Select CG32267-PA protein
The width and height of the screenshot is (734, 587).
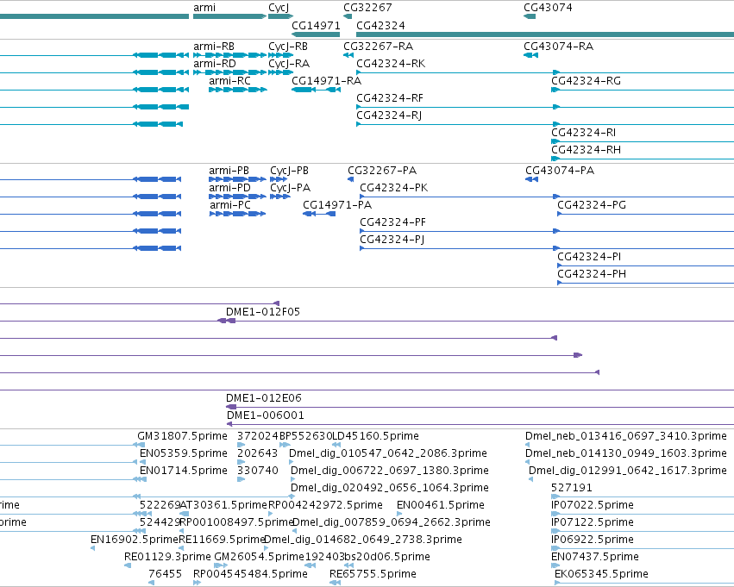click(x=351, y=179)
